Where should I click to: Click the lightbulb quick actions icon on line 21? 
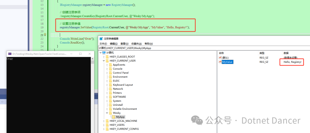tap(45, 35)
